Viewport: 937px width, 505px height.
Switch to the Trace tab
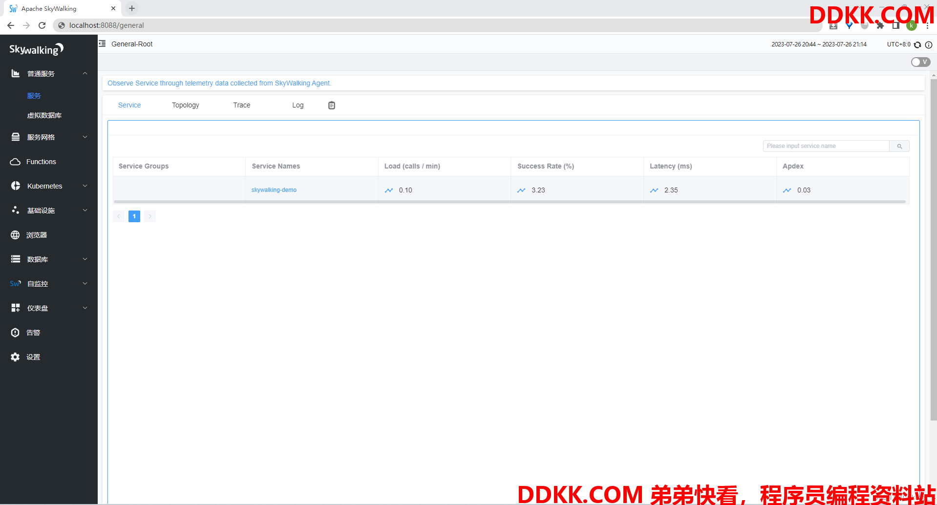[242, 105]
